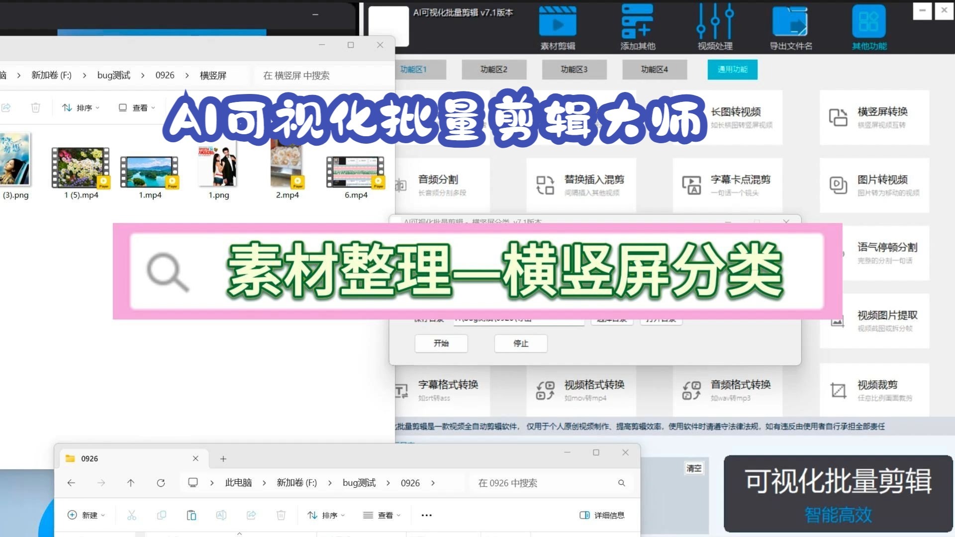Screen dimensions: 955x537
Task: Go up one folder level in the 0926 window
Action: click(131, 483)
